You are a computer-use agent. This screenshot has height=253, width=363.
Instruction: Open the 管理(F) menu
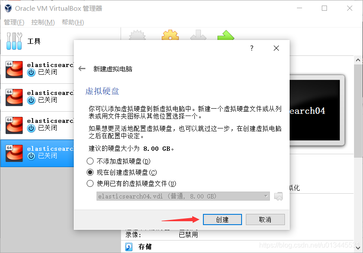pos(14,22)
